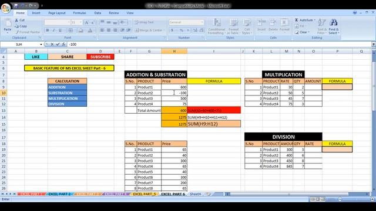Click the Accounting Number Format dollar icon
The height and width of the screenshot is (211, 376).
pyautogui.click(x=172, y=30)
